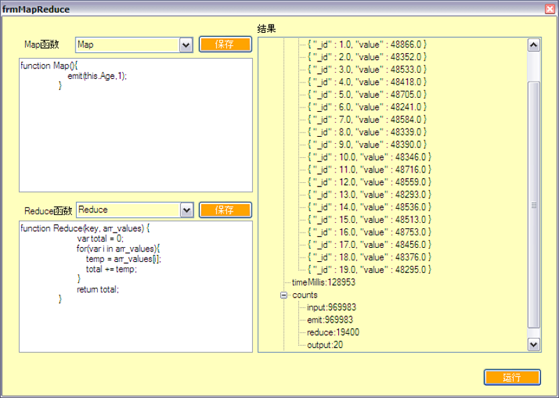Screen dimensions: 559x398
Task: Select result row with value 48456.0
Action: (x=370, y=244)
